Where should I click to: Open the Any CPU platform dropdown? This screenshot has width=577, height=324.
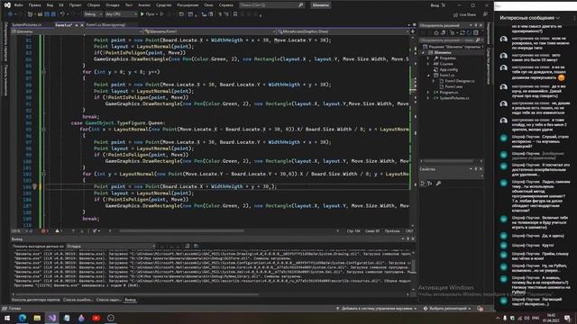click(x=121, y=14)
